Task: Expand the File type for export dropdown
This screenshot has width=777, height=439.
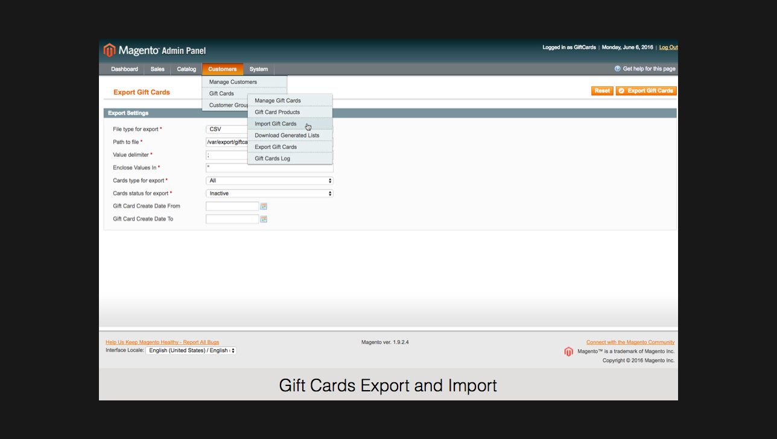Action: point(226,129)
